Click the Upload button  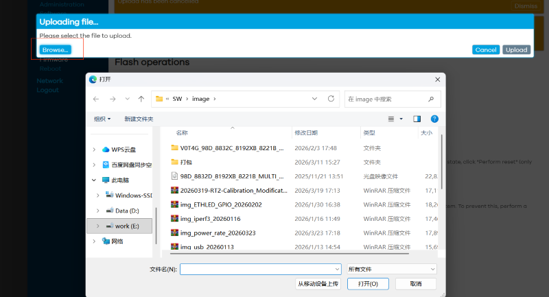click(516, 49)
